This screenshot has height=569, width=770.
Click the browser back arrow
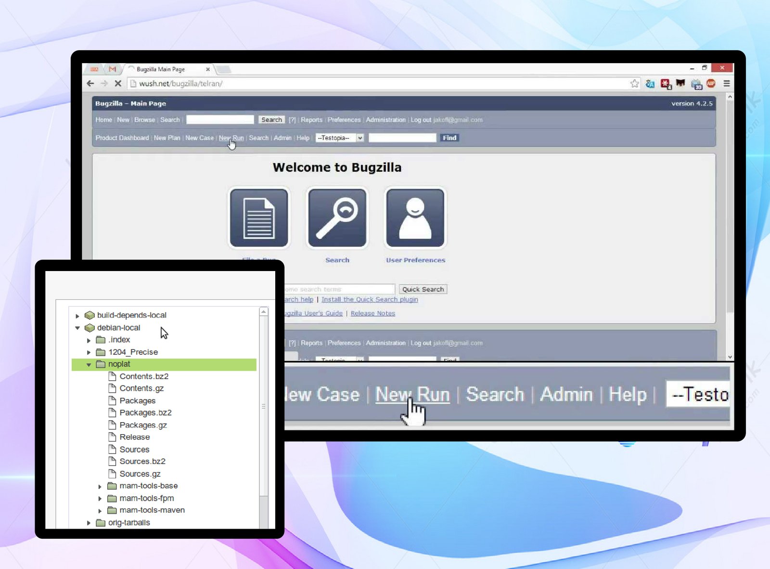point(90,84)
